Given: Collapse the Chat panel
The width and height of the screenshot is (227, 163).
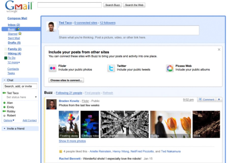Looking at the screenshot, I should coord(5,80).
